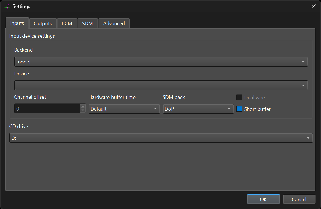Click into the Channel offset number field
This screenshot has height=209, width=321.
tap(47, 108)
